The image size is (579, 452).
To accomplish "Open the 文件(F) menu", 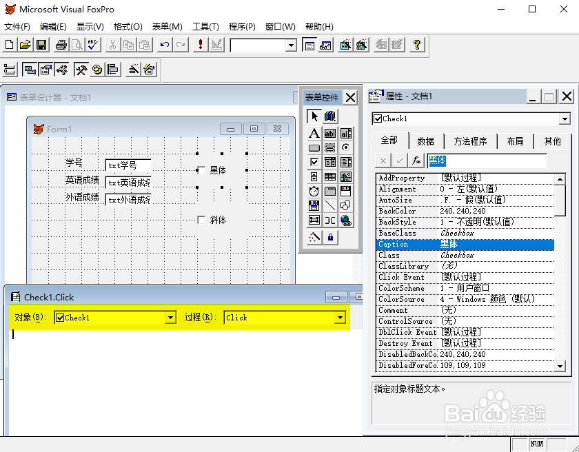I will 17,27.
